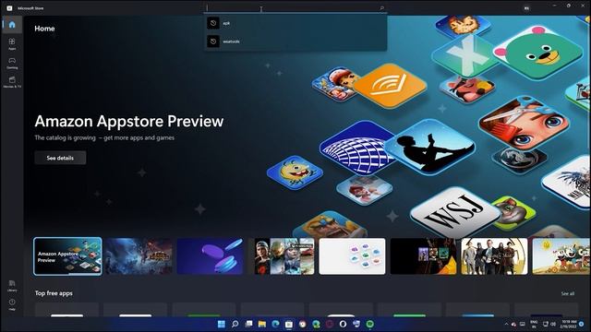
Task: Open the taskbar Search icon
Action: coord(235,324)
